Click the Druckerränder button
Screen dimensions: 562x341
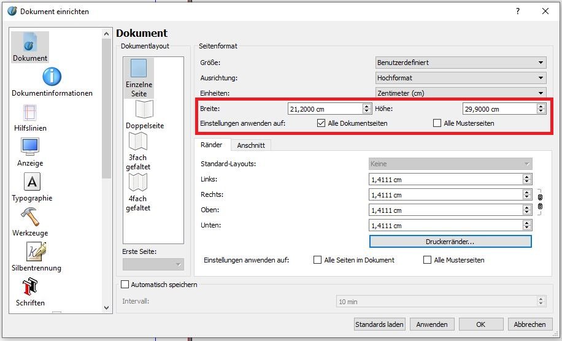pyautogui.click(x=450, y=242)
